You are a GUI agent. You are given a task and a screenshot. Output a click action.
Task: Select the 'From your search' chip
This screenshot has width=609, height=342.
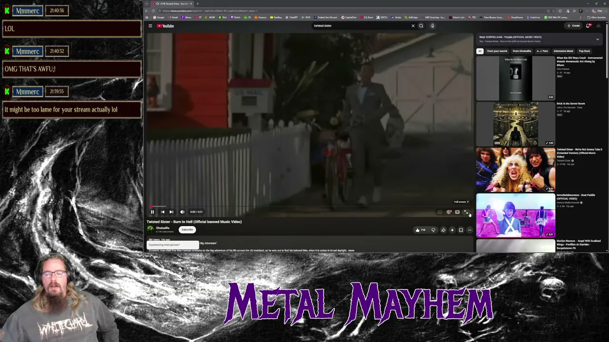497,51
